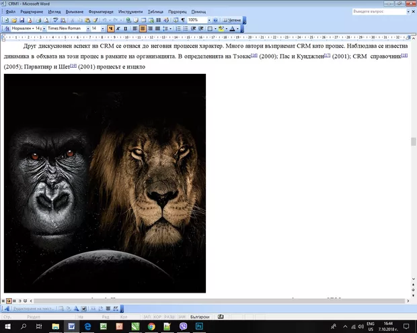Click the Save icon in the toolbar
This screenshot has width=417, height=333.
pos(22,20)
